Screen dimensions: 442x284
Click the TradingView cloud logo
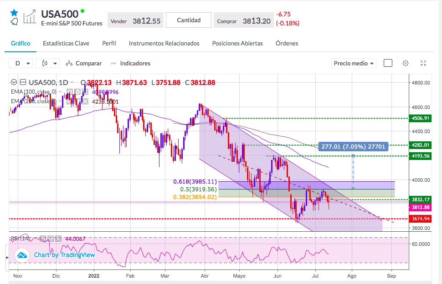(x=22, y=255)
